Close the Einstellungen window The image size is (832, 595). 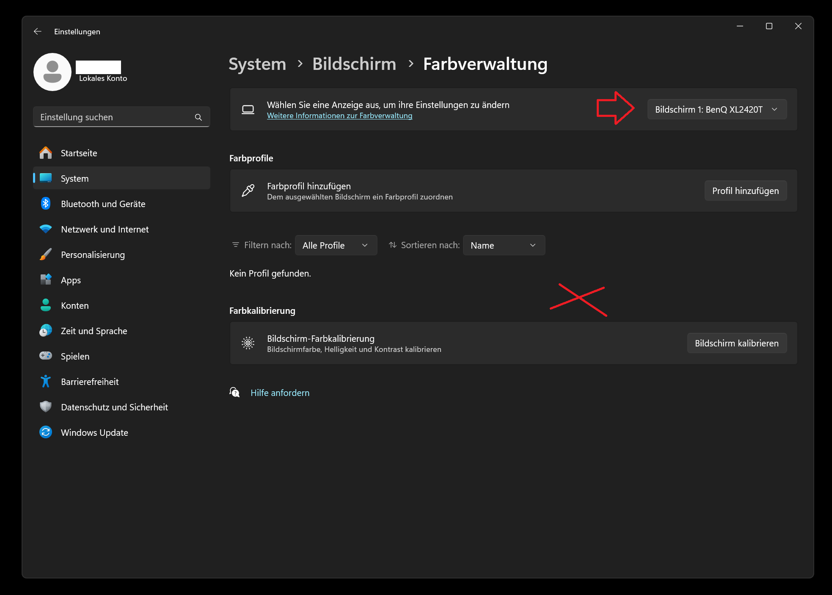798,26
